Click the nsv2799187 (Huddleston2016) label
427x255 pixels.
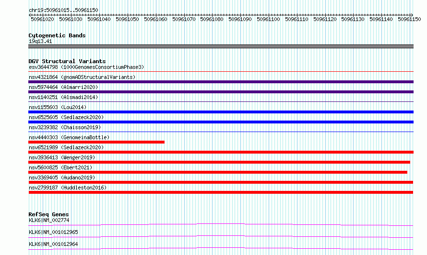pos(68,188)
